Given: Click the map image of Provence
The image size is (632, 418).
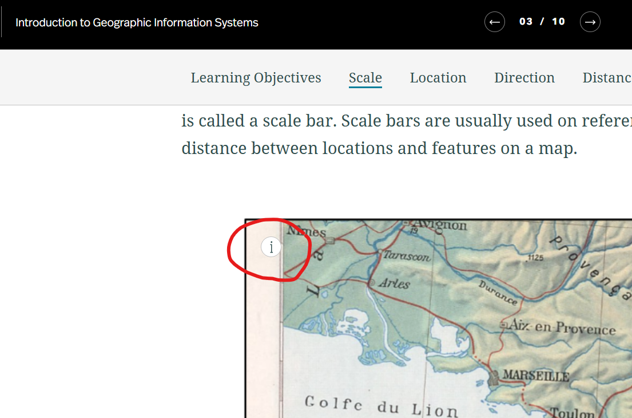Looking at the screenshot, I should coord(439,319).
